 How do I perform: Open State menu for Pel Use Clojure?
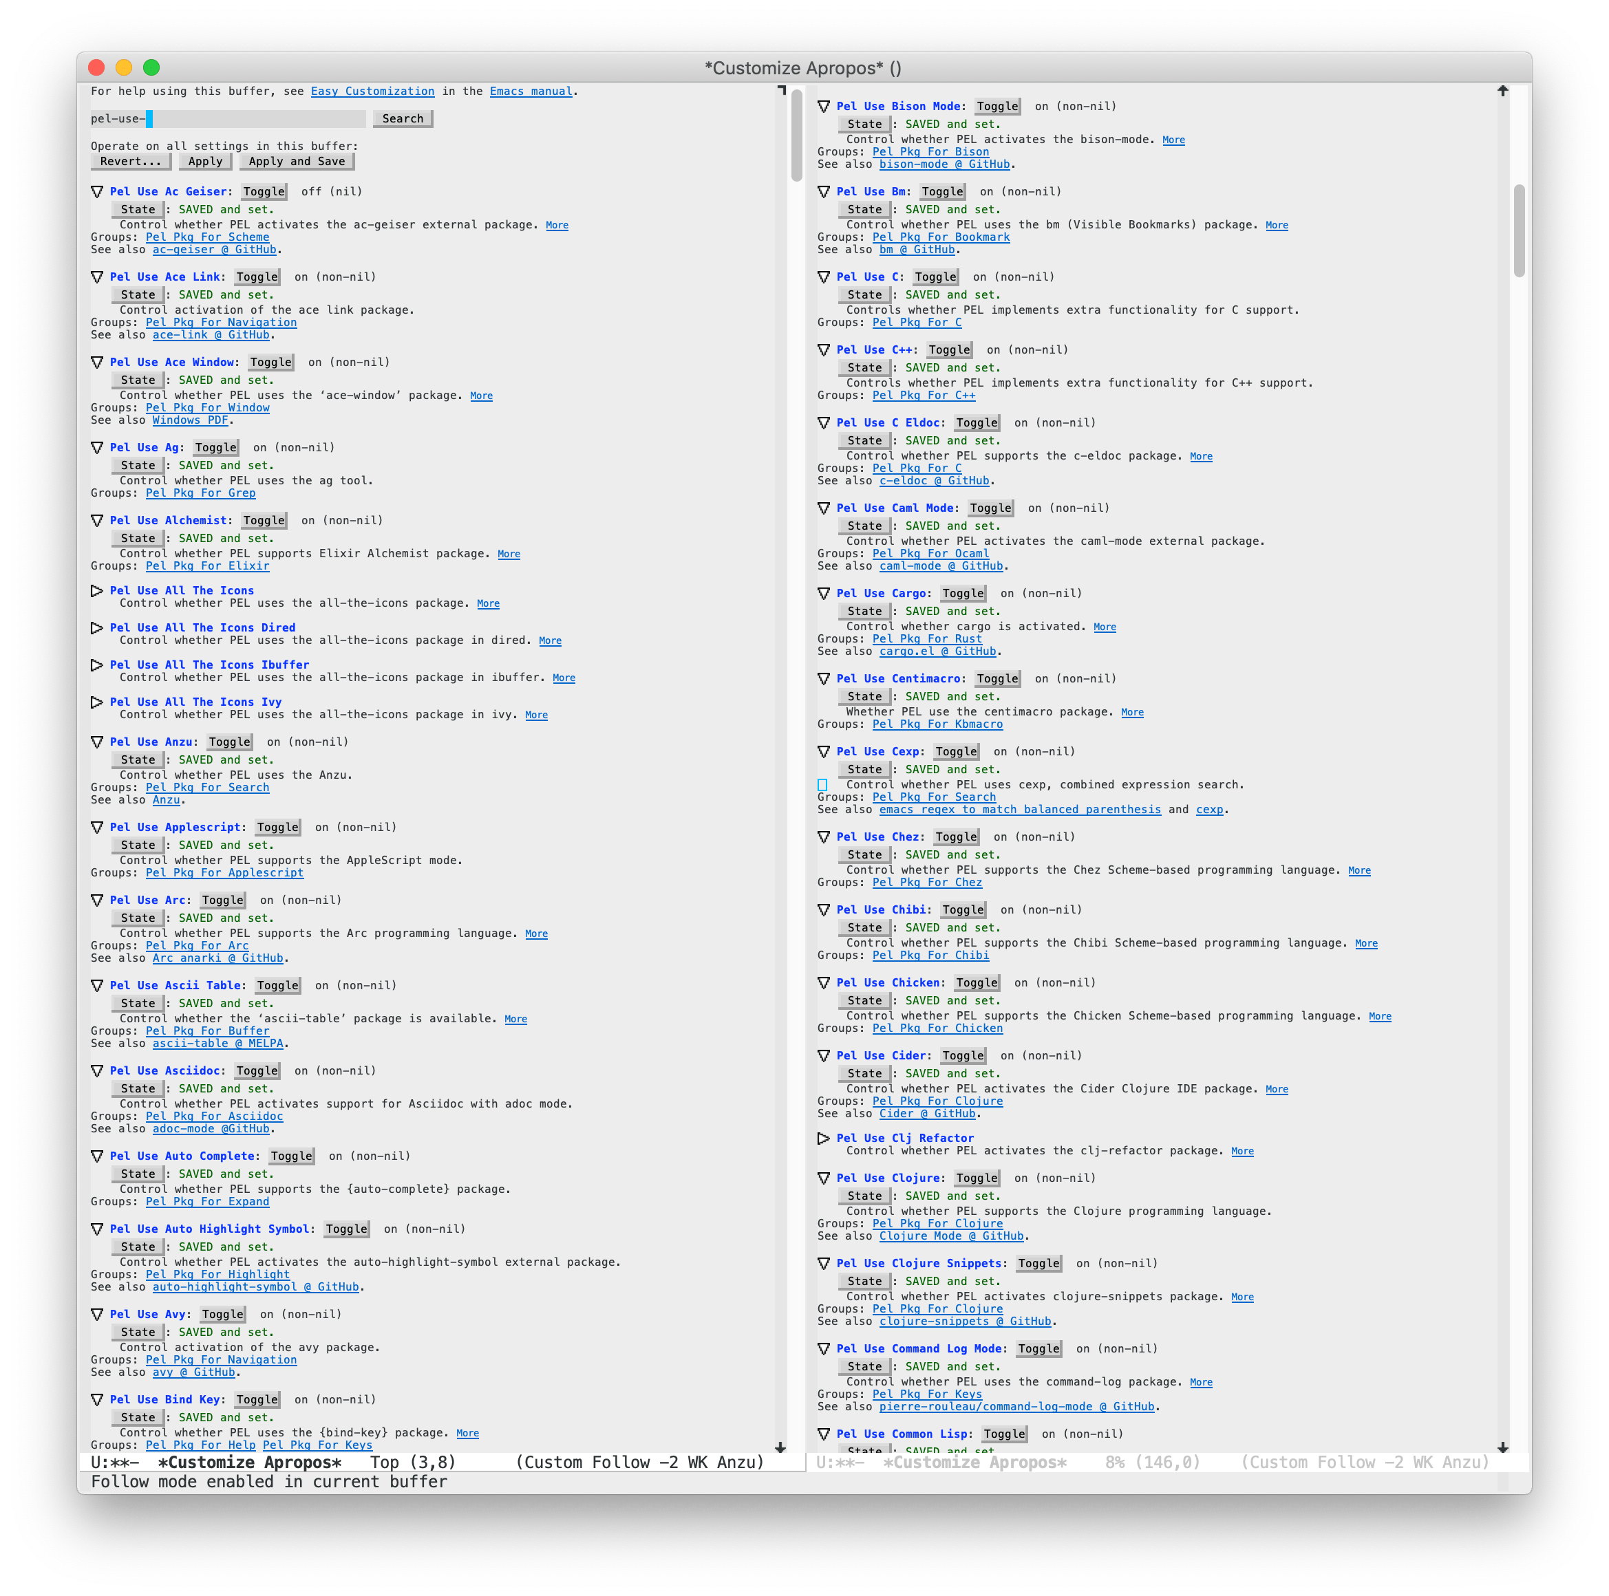click(x=864, y=1196)
